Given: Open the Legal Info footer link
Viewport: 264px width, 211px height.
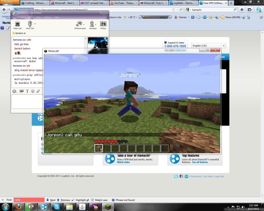Looking at the screenshot, I should (x=219, y=176).
